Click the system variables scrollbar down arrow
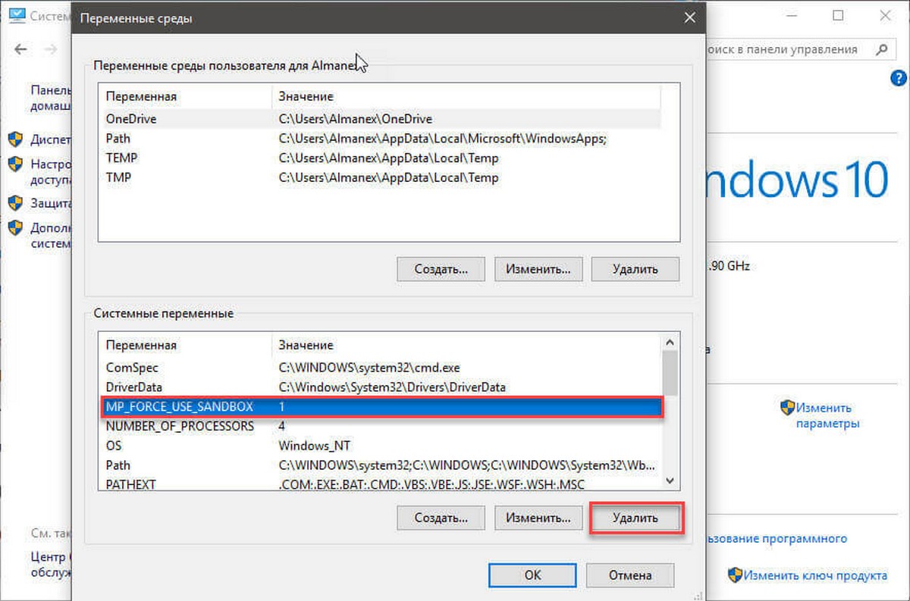The width and height of the screenshot is (910, 601). (x=670, y=481)
